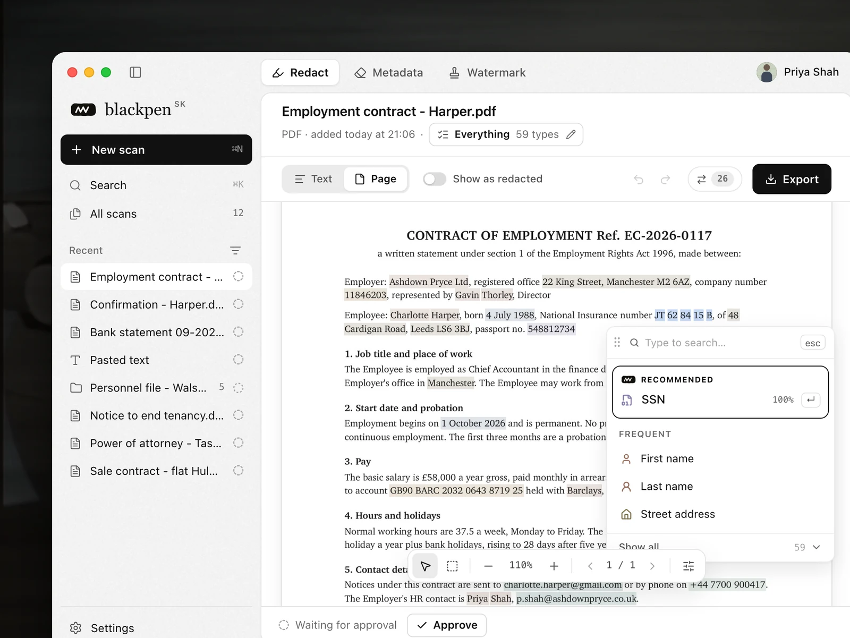The width and height of the screenshot is (850, 638).
Task: Open the view adjustments sliders icon
Action: 688,566
